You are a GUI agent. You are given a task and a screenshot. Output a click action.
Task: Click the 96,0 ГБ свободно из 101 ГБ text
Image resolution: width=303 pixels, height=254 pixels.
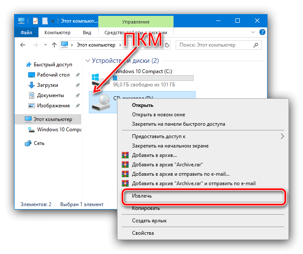(144, 85)
